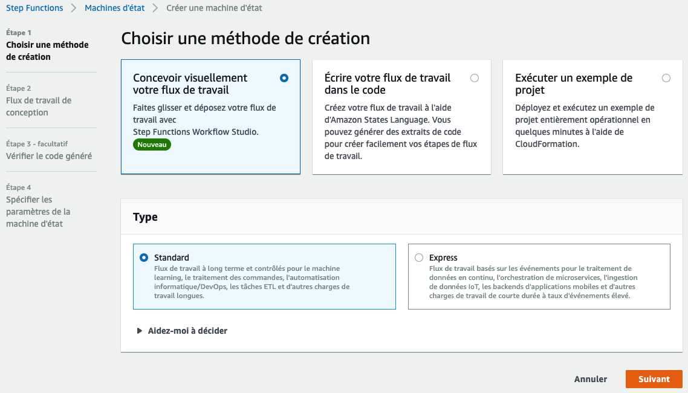This screenshot has height=393, width=688.
Task: Click the Express description card
Action: click(x=539, y=276)
